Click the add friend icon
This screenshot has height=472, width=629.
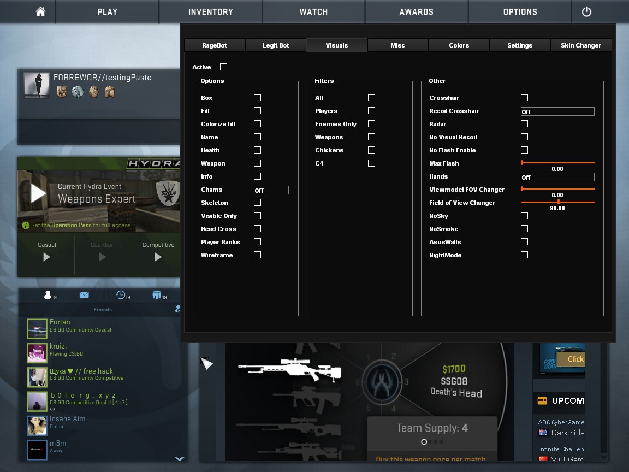point(177,309)
